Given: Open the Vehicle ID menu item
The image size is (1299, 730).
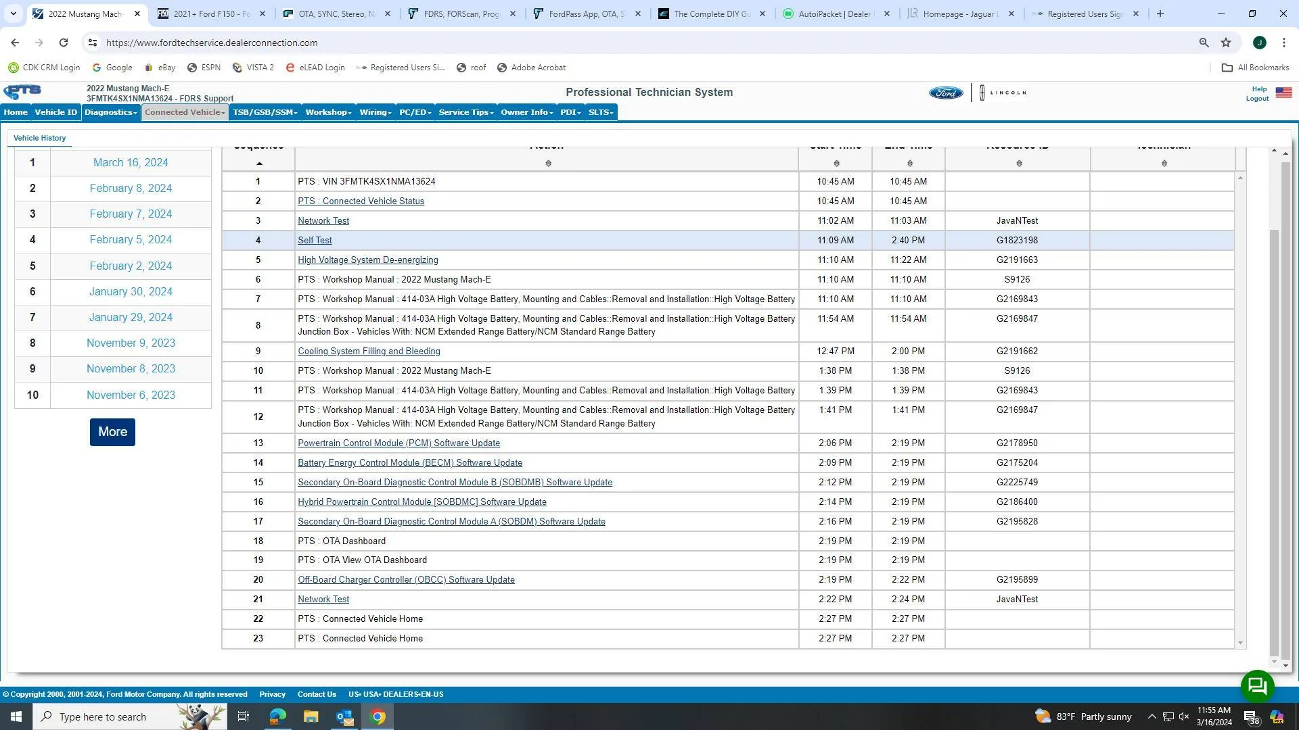Looking at the screenshot, I should point(56,112).
